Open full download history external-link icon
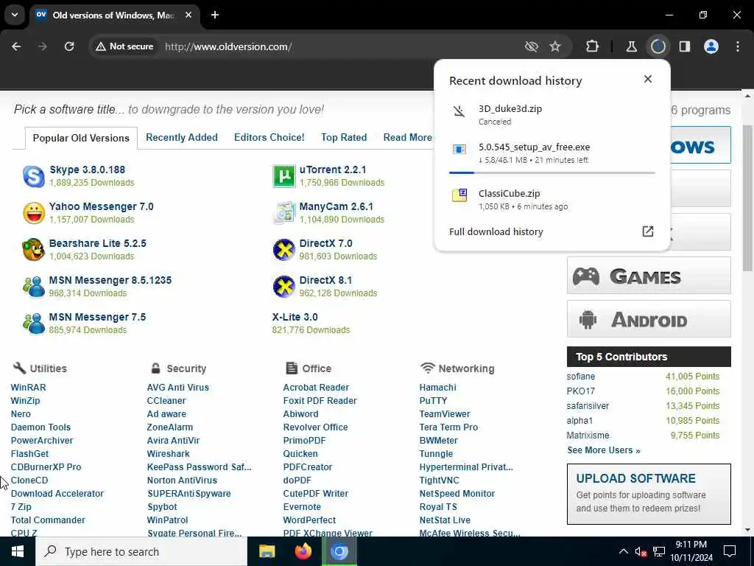 (x=648, y=231)
